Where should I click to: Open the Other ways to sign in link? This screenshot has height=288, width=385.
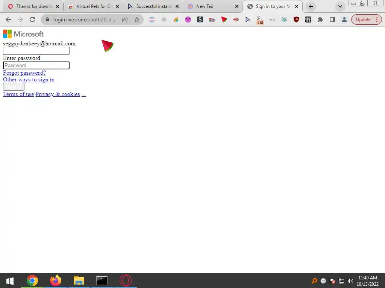[x=29, y=79]
